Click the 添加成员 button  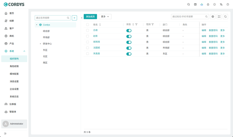(x=90, y=17)
